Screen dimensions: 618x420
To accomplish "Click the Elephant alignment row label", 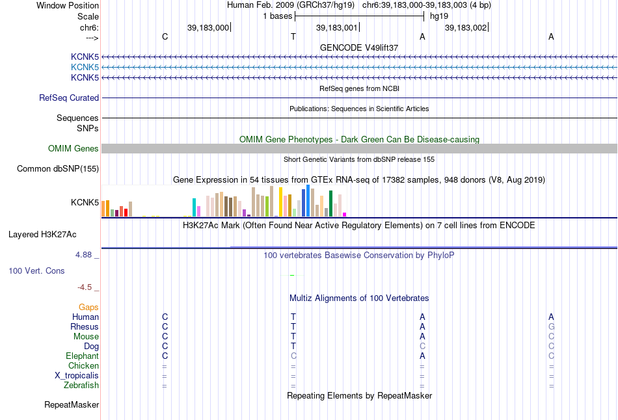I will click(82, 356).
